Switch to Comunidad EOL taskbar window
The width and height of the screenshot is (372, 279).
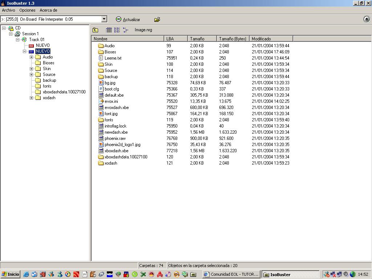point(231,274)
